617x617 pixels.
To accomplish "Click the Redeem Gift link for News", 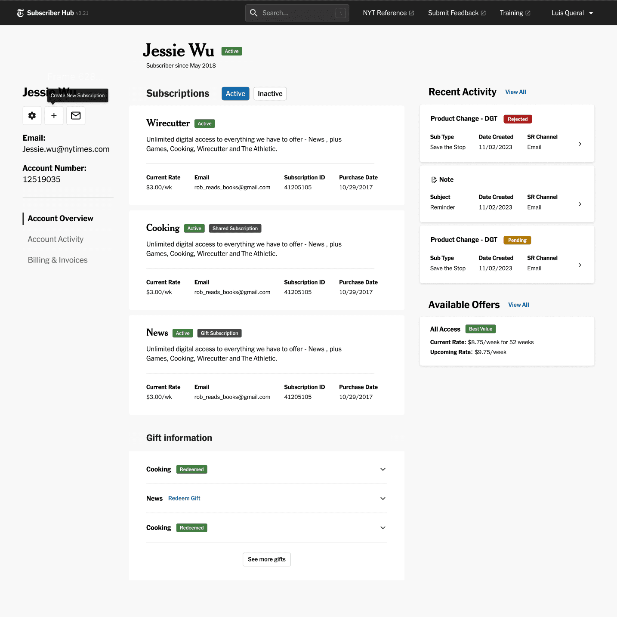I will click(184, 498).
